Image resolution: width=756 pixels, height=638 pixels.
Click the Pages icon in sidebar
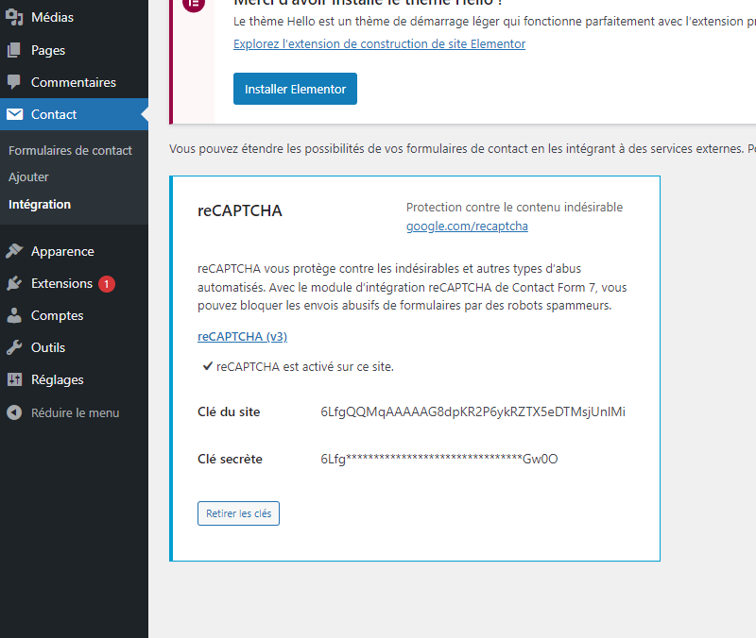14,50
